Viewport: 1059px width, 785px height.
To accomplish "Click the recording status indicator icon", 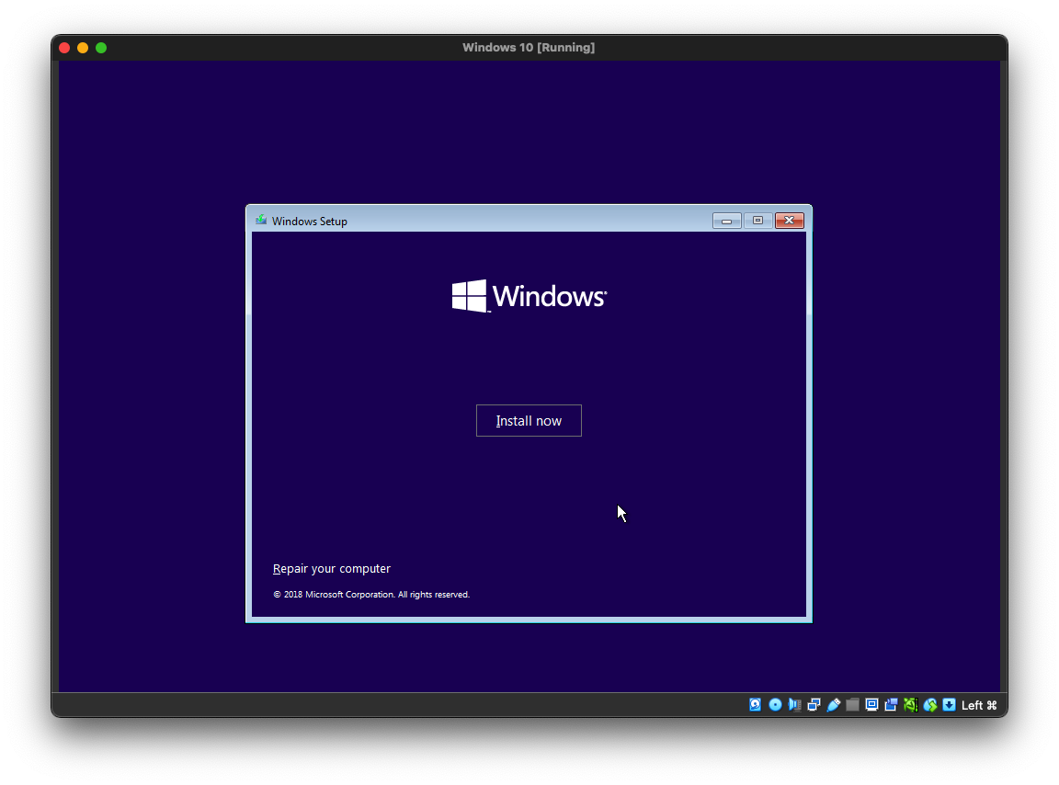I will (891, 705).
